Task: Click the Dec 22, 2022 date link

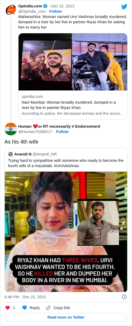Action: (x=63, y=6)
